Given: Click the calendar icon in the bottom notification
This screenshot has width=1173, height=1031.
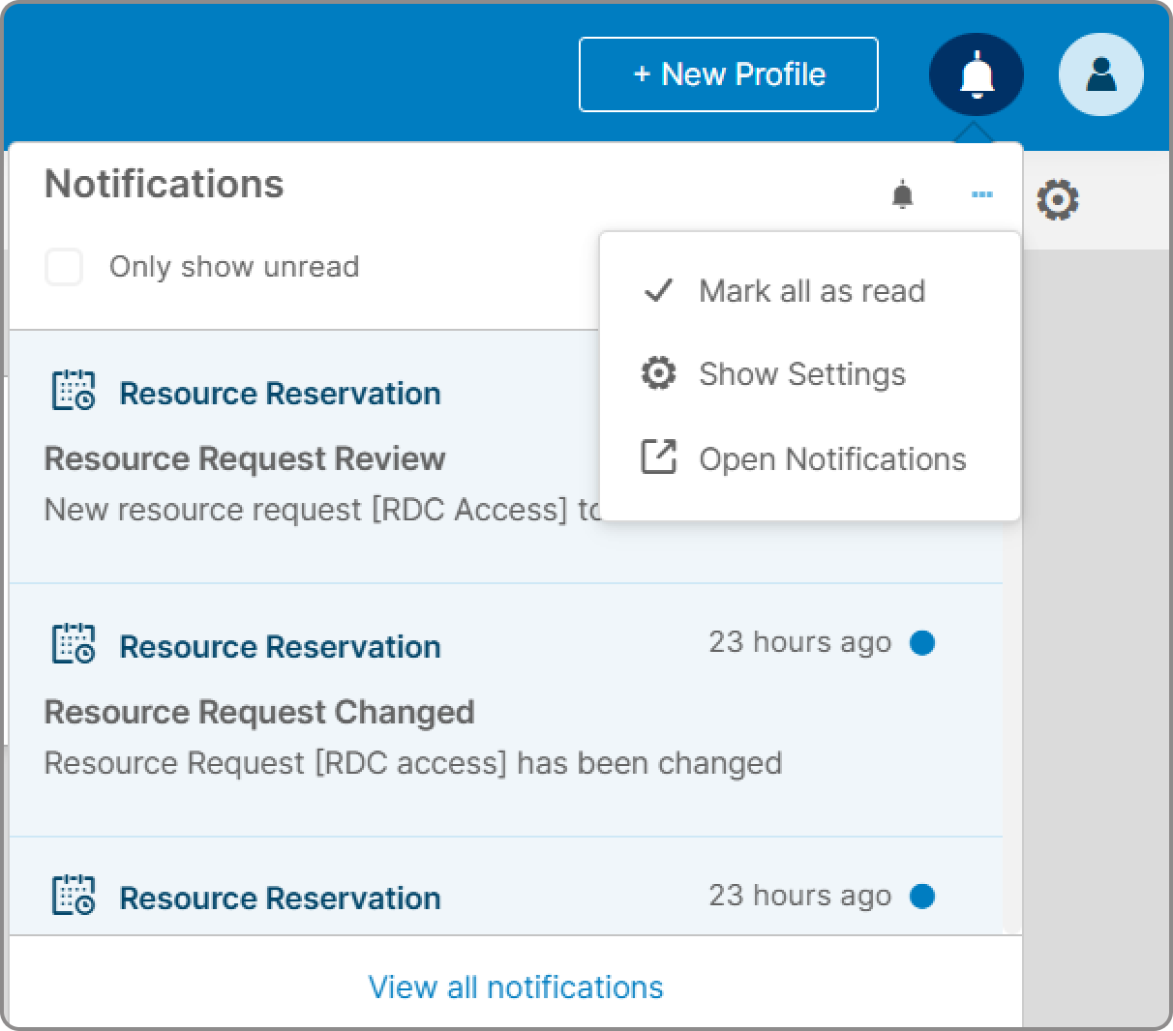Looking at the screenshot, I should pos(74,896).
